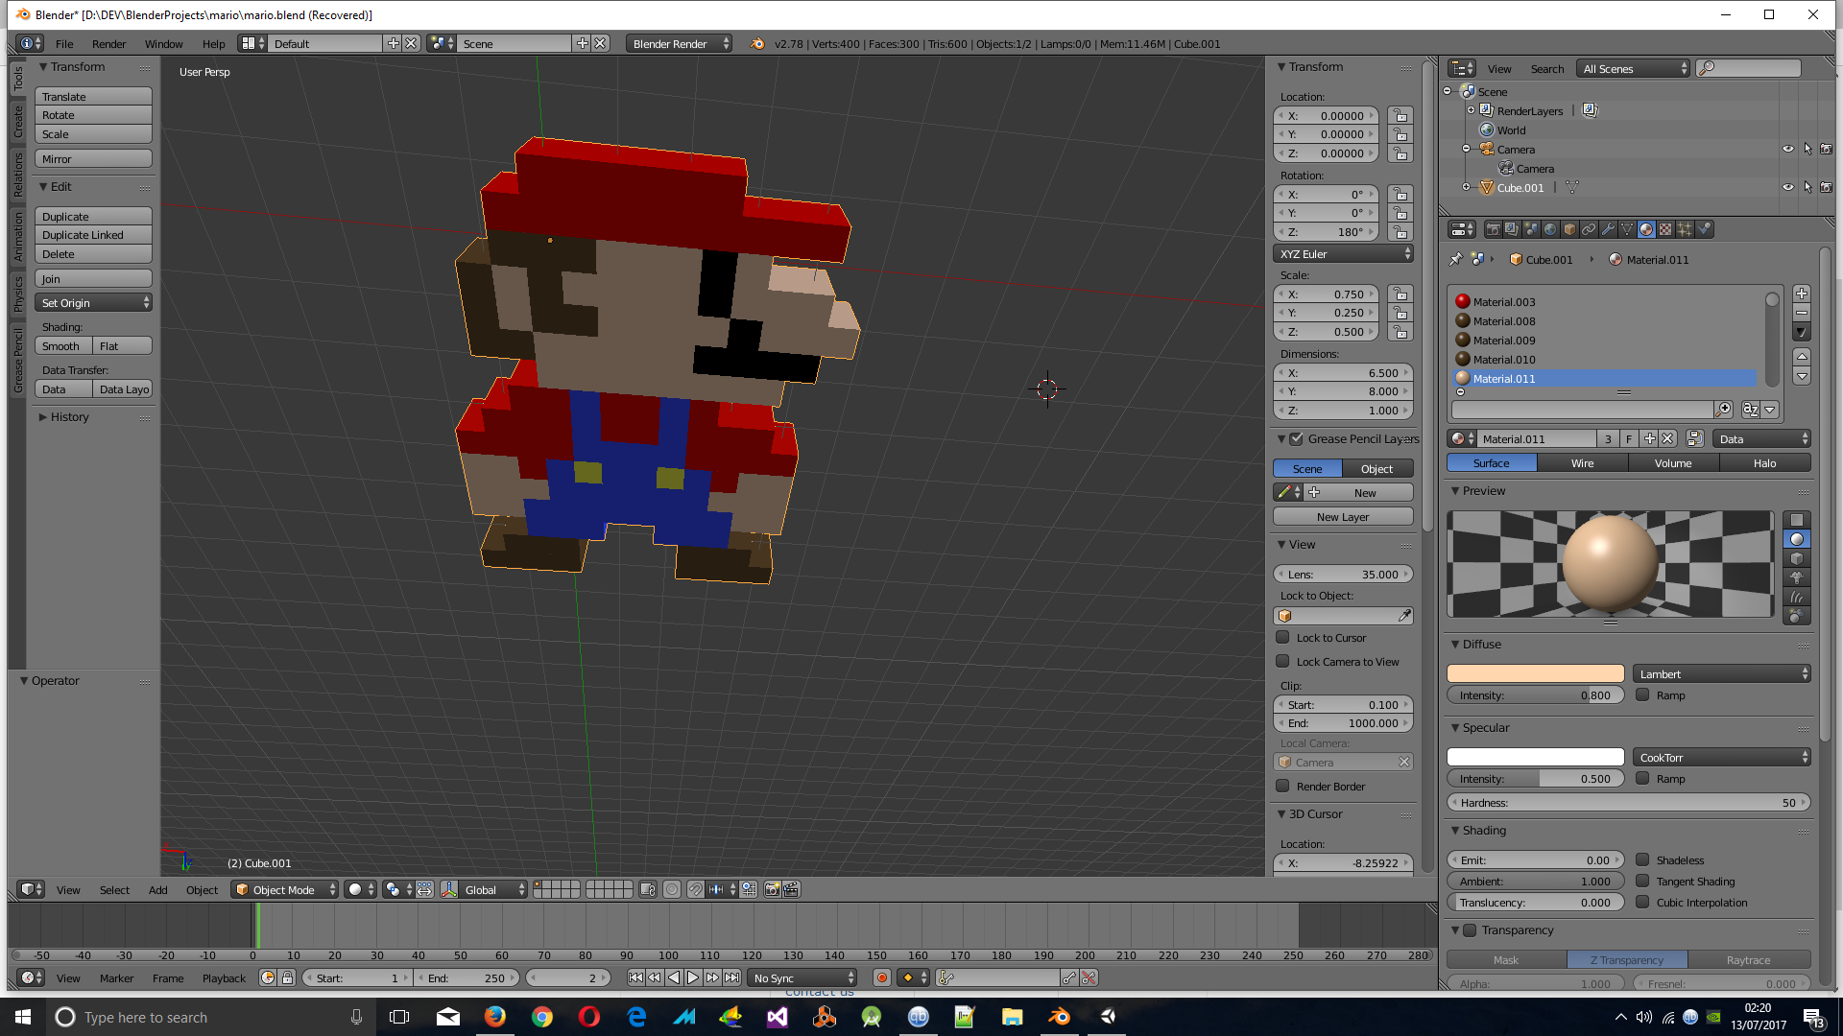
Task: Add a new material slot with plus
Action: pyautogui.click(x=1802, y=294)
